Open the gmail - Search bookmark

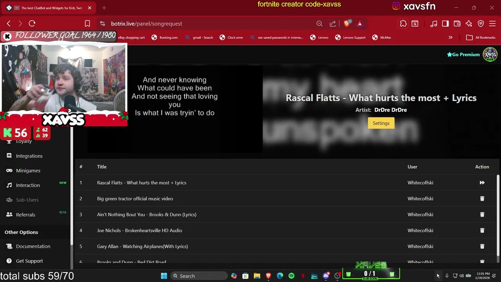[199, 38]
